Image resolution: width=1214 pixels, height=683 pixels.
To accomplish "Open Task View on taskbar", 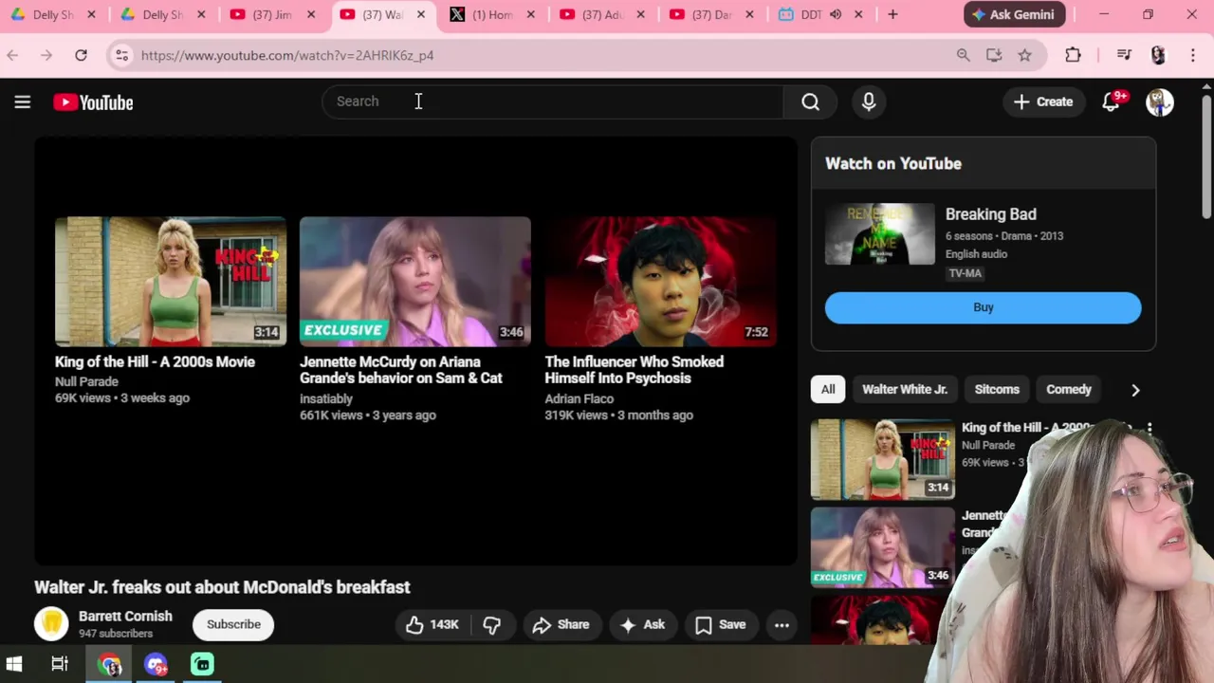I will point(60,664).
